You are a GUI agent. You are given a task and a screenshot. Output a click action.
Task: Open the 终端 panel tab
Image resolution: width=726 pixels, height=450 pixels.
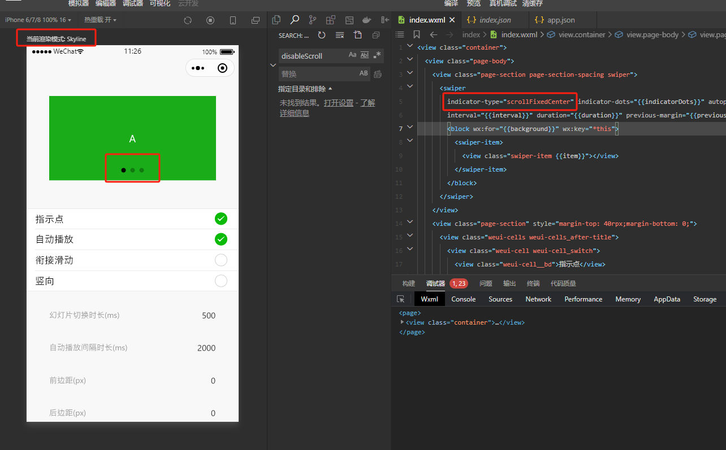point(533,283)
